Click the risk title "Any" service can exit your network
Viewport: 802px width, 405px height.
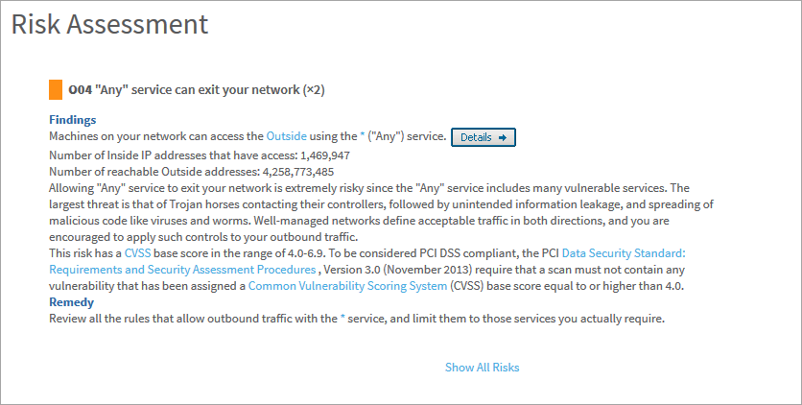198,91
